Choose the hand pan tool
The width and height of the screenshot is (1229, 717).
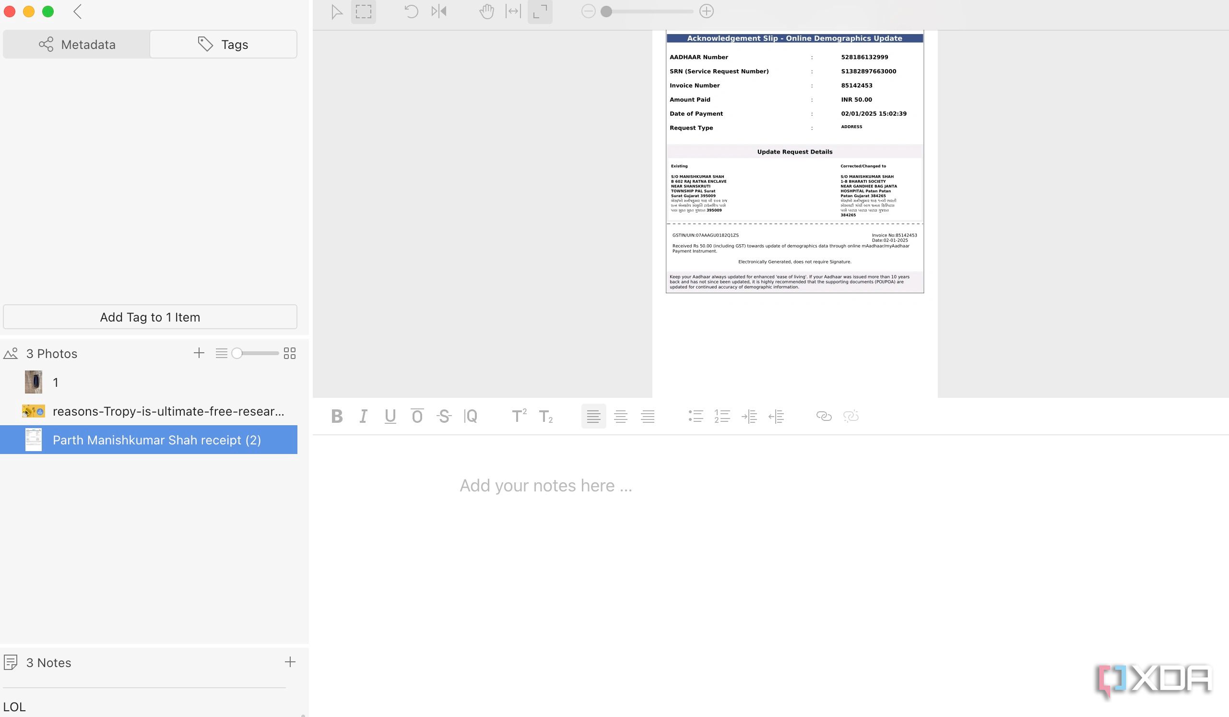coord(486,12)
